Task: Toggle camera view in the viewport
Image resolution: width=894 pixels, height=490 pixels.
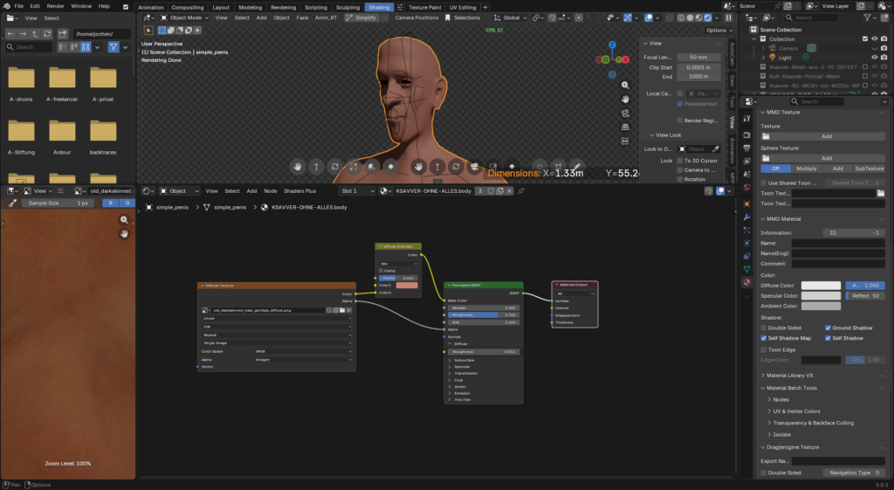Action: [625, 113]
